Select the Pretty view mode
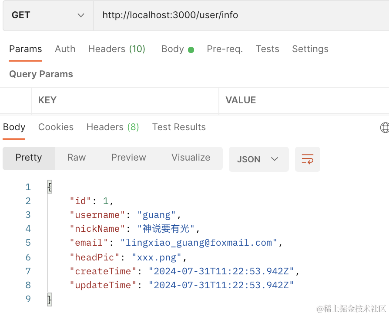The width and height of the screenshot is (389, 316). pos(29,158)
